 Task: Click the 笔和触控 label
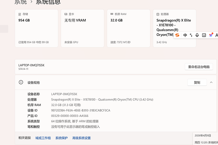tap(33, 127)
